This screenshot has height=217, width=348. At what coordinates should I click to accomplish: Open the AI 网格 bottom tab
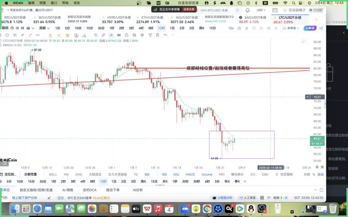68,190
